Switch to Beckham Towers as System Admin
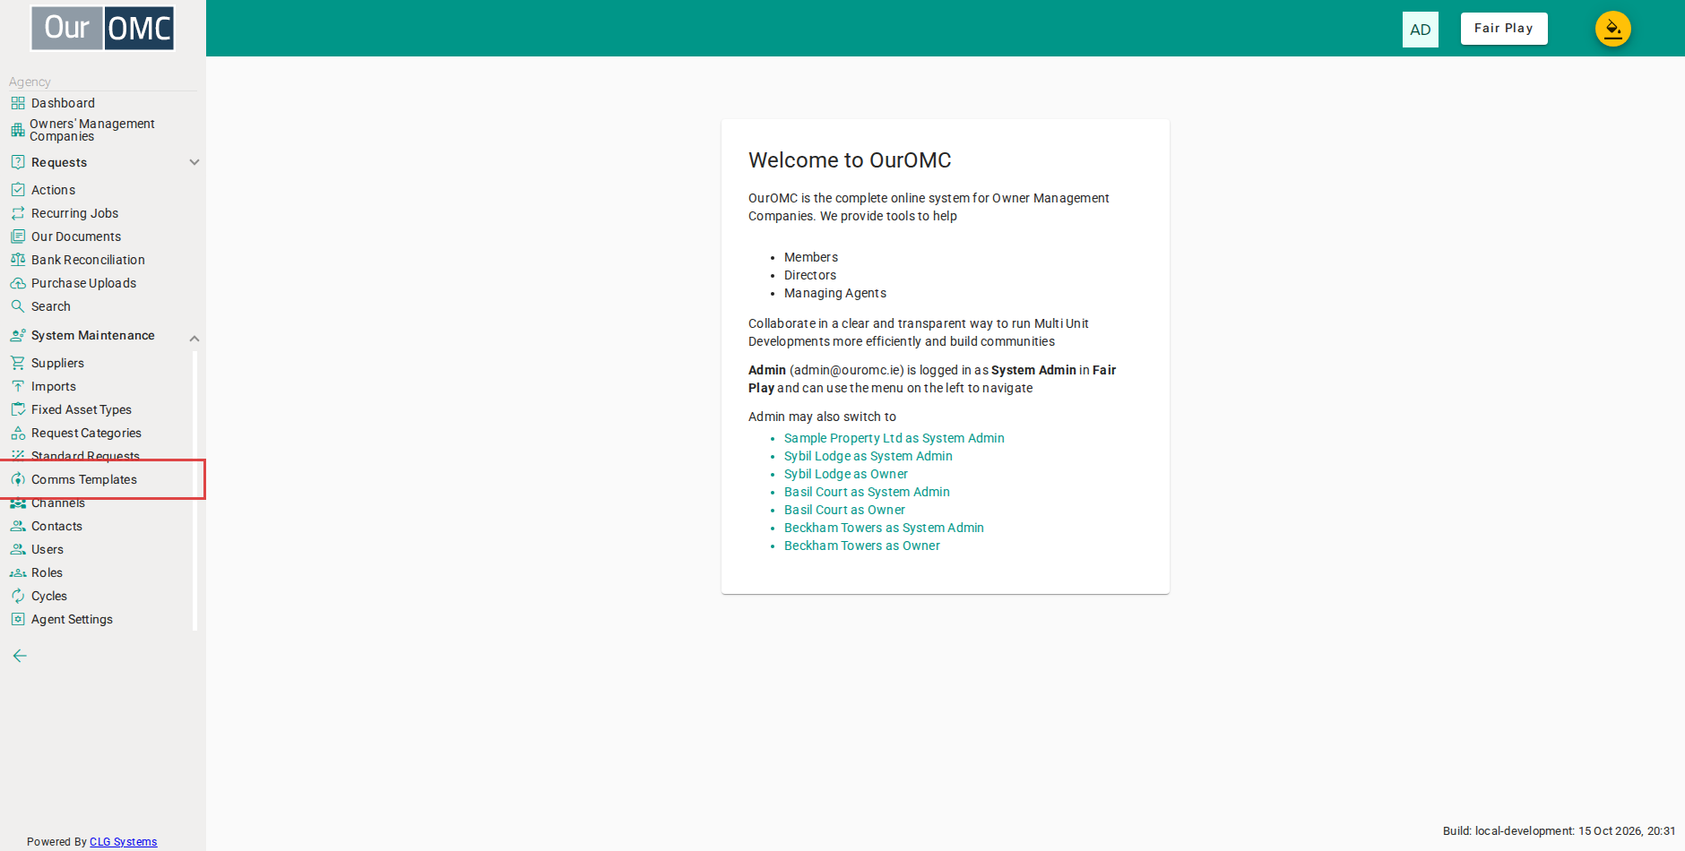Screen dimensions: 1685x851 884,528
